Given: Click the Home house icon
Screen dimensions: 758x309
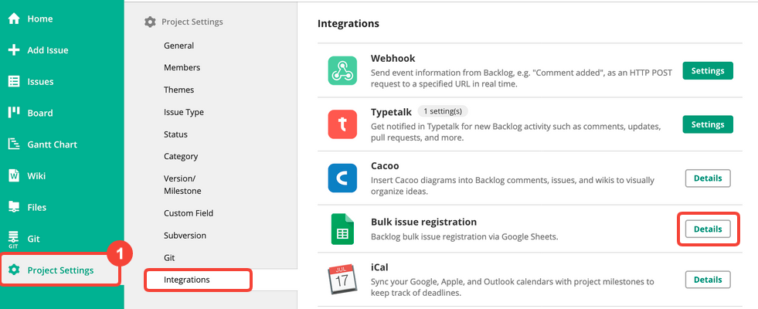Looking at the screenshot, I should pyautogui.click(x=14, y=19).
